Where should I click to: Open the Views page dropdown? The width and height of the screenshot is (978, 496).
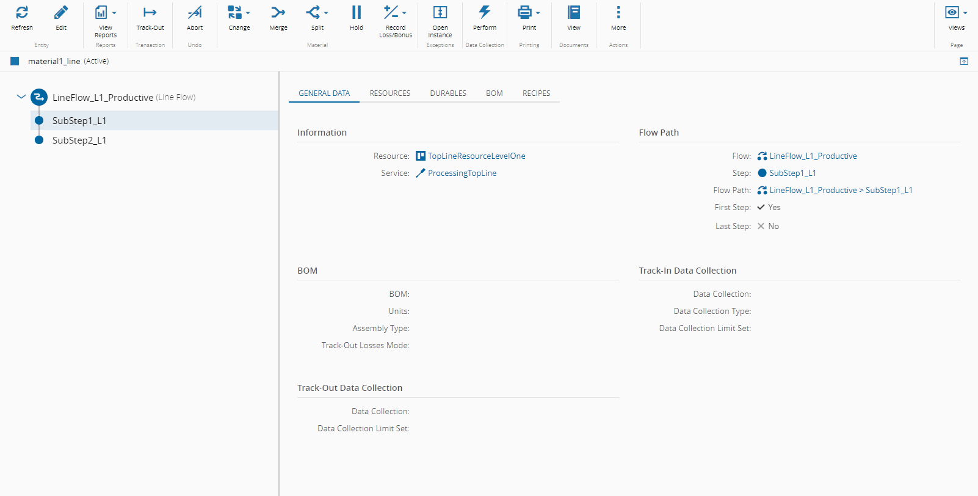tap(965, 13)
